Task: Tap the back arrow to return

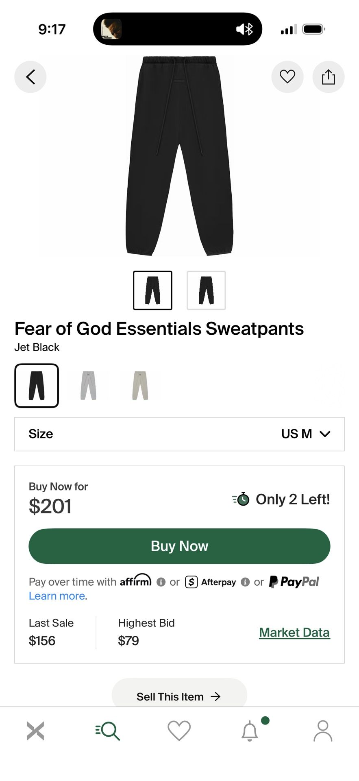Action: pos(30,76)
